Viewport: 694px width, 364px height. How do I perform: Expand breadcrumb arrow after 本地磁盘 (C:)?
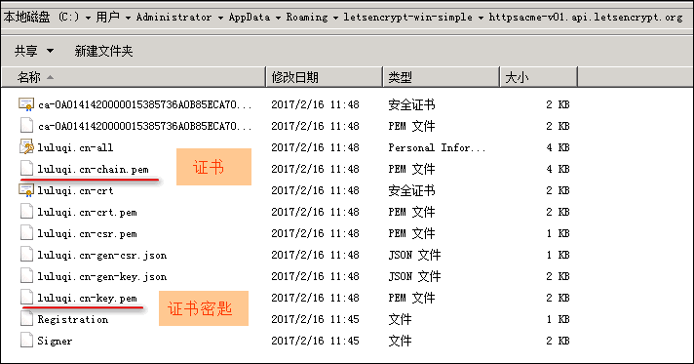88,18
